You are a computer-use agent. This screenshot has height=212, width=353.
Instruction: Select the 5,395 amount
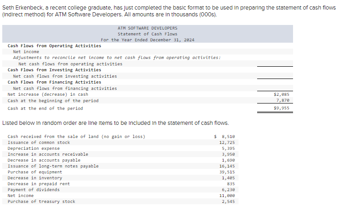228,148
